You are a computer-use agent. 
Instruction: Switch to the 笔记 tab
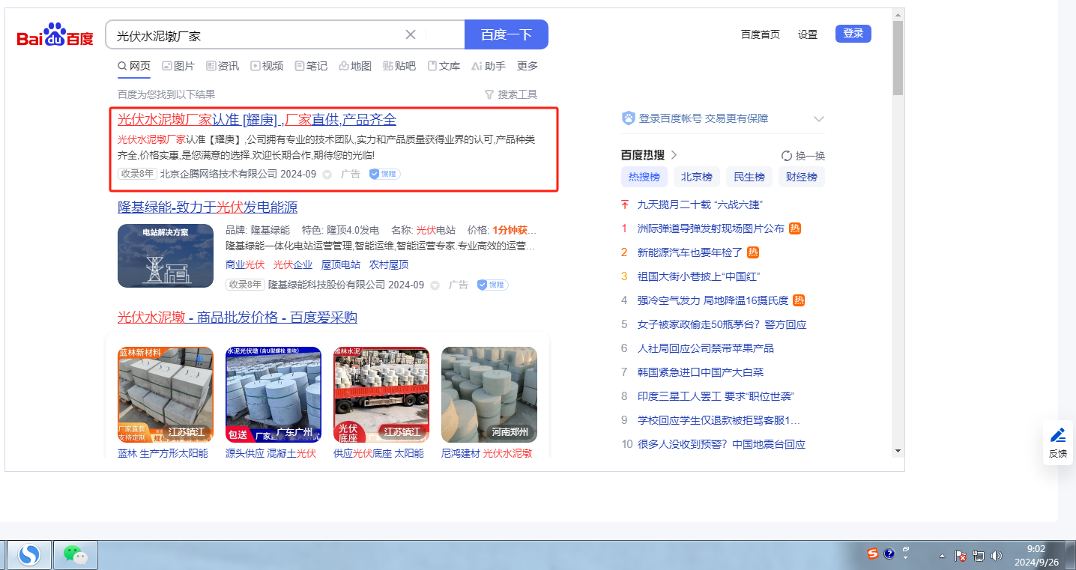click(x=311, y=66)
